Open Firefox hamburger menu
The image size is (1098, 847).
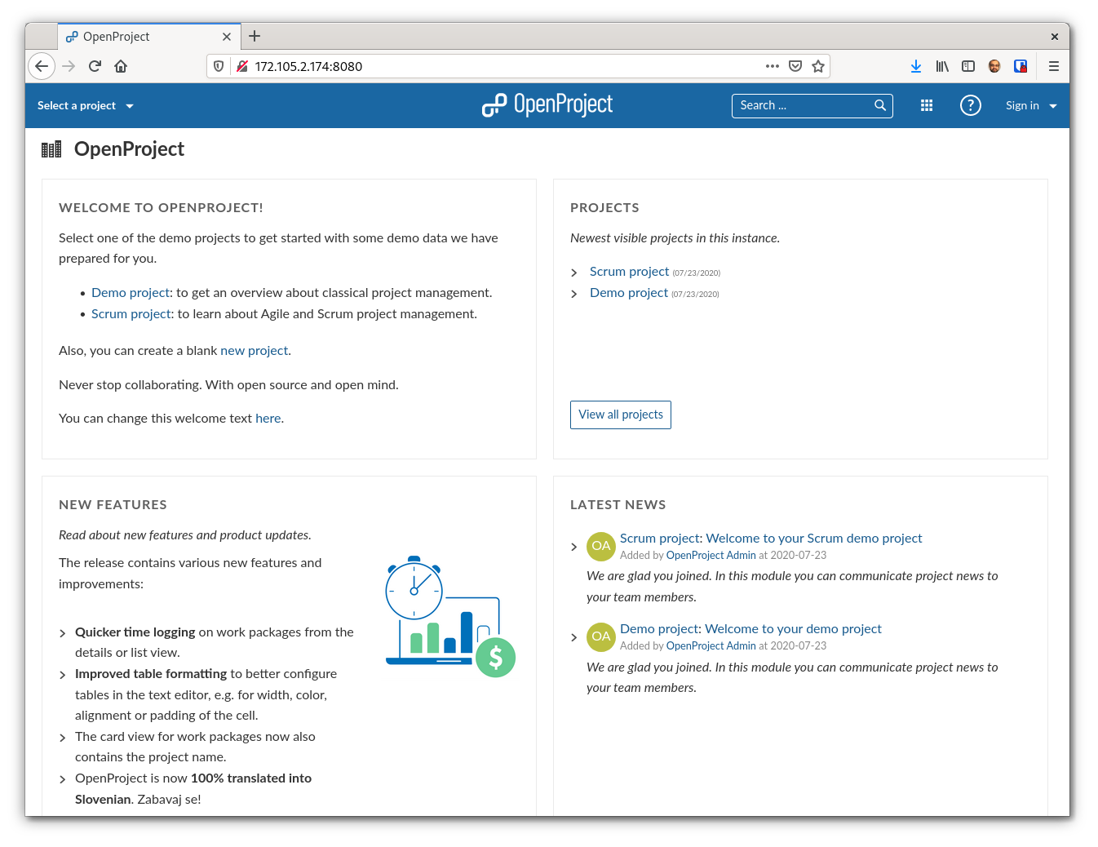pyautogui.click(x=1054, y=66)
